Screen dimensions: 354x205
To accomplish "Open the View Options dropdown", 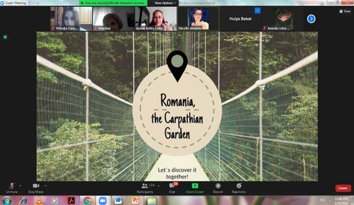I will coord(165,3).
